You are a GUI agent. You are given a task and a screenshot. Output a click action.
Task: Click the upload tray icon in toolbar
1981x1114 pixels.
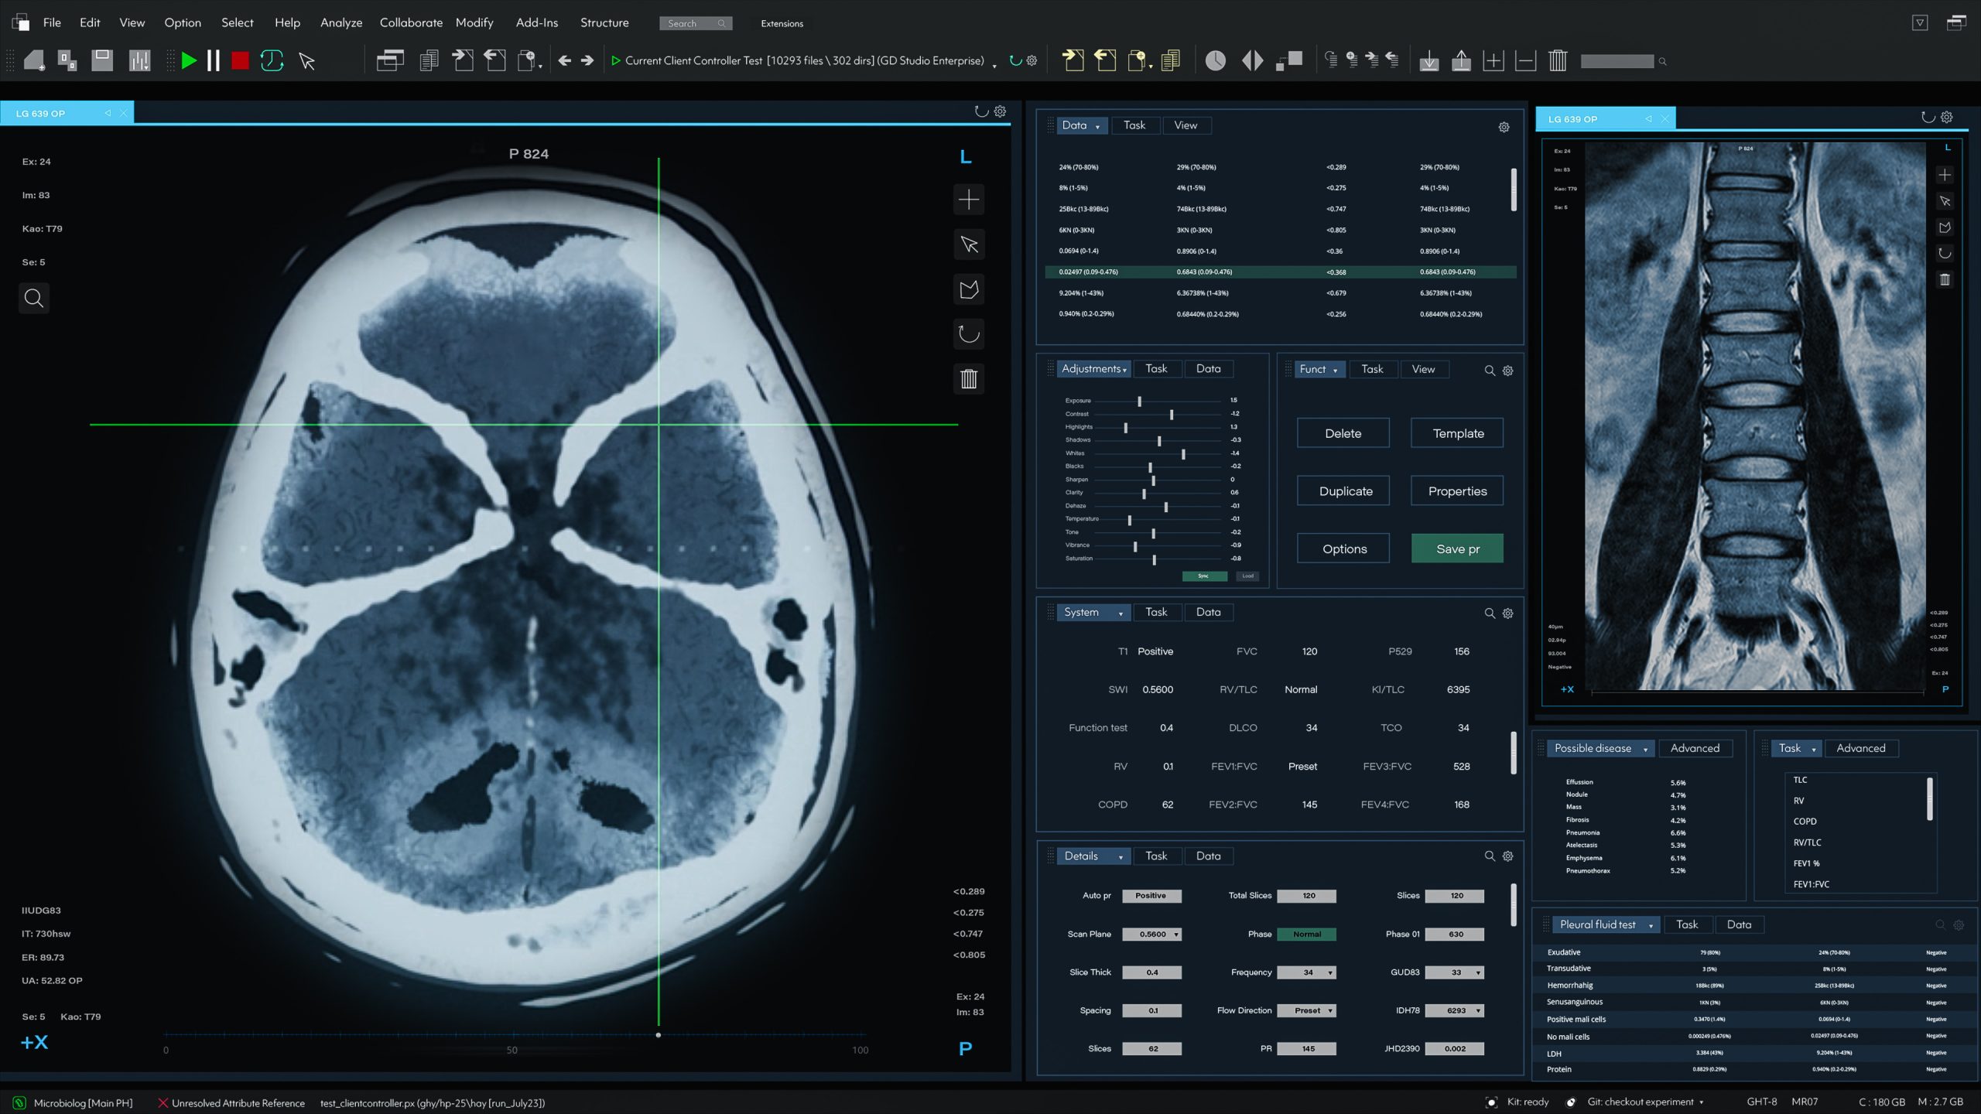click(x=1461, y=60)
